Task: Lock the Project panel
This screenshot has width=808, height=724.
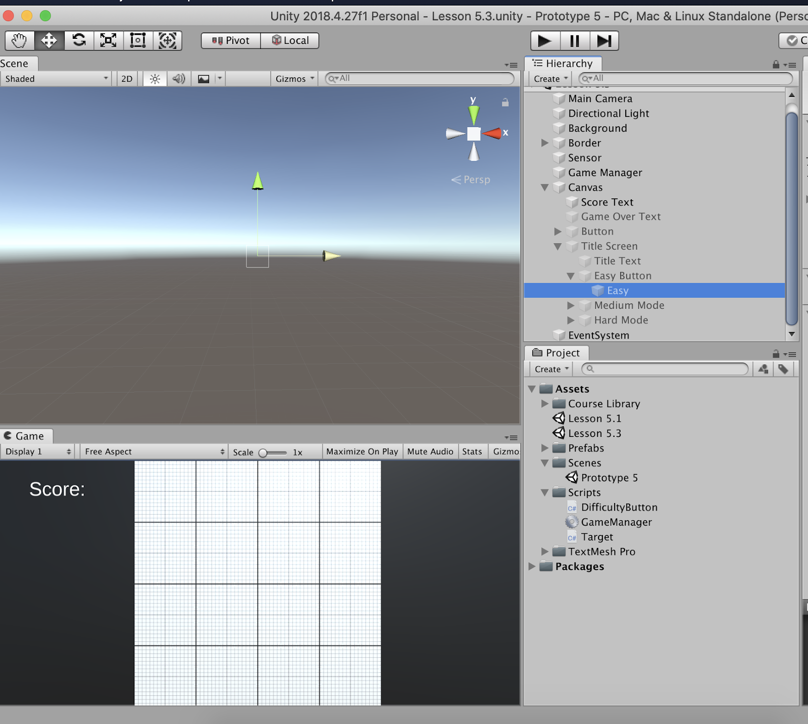Action: pos(776,354)
